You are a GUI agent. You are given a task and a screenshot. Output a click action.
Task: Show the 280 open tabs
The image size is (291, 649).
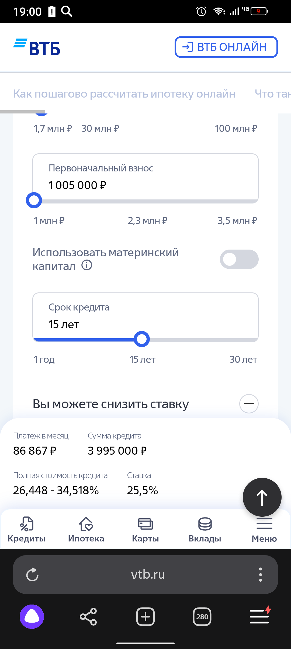click(202, 617)
